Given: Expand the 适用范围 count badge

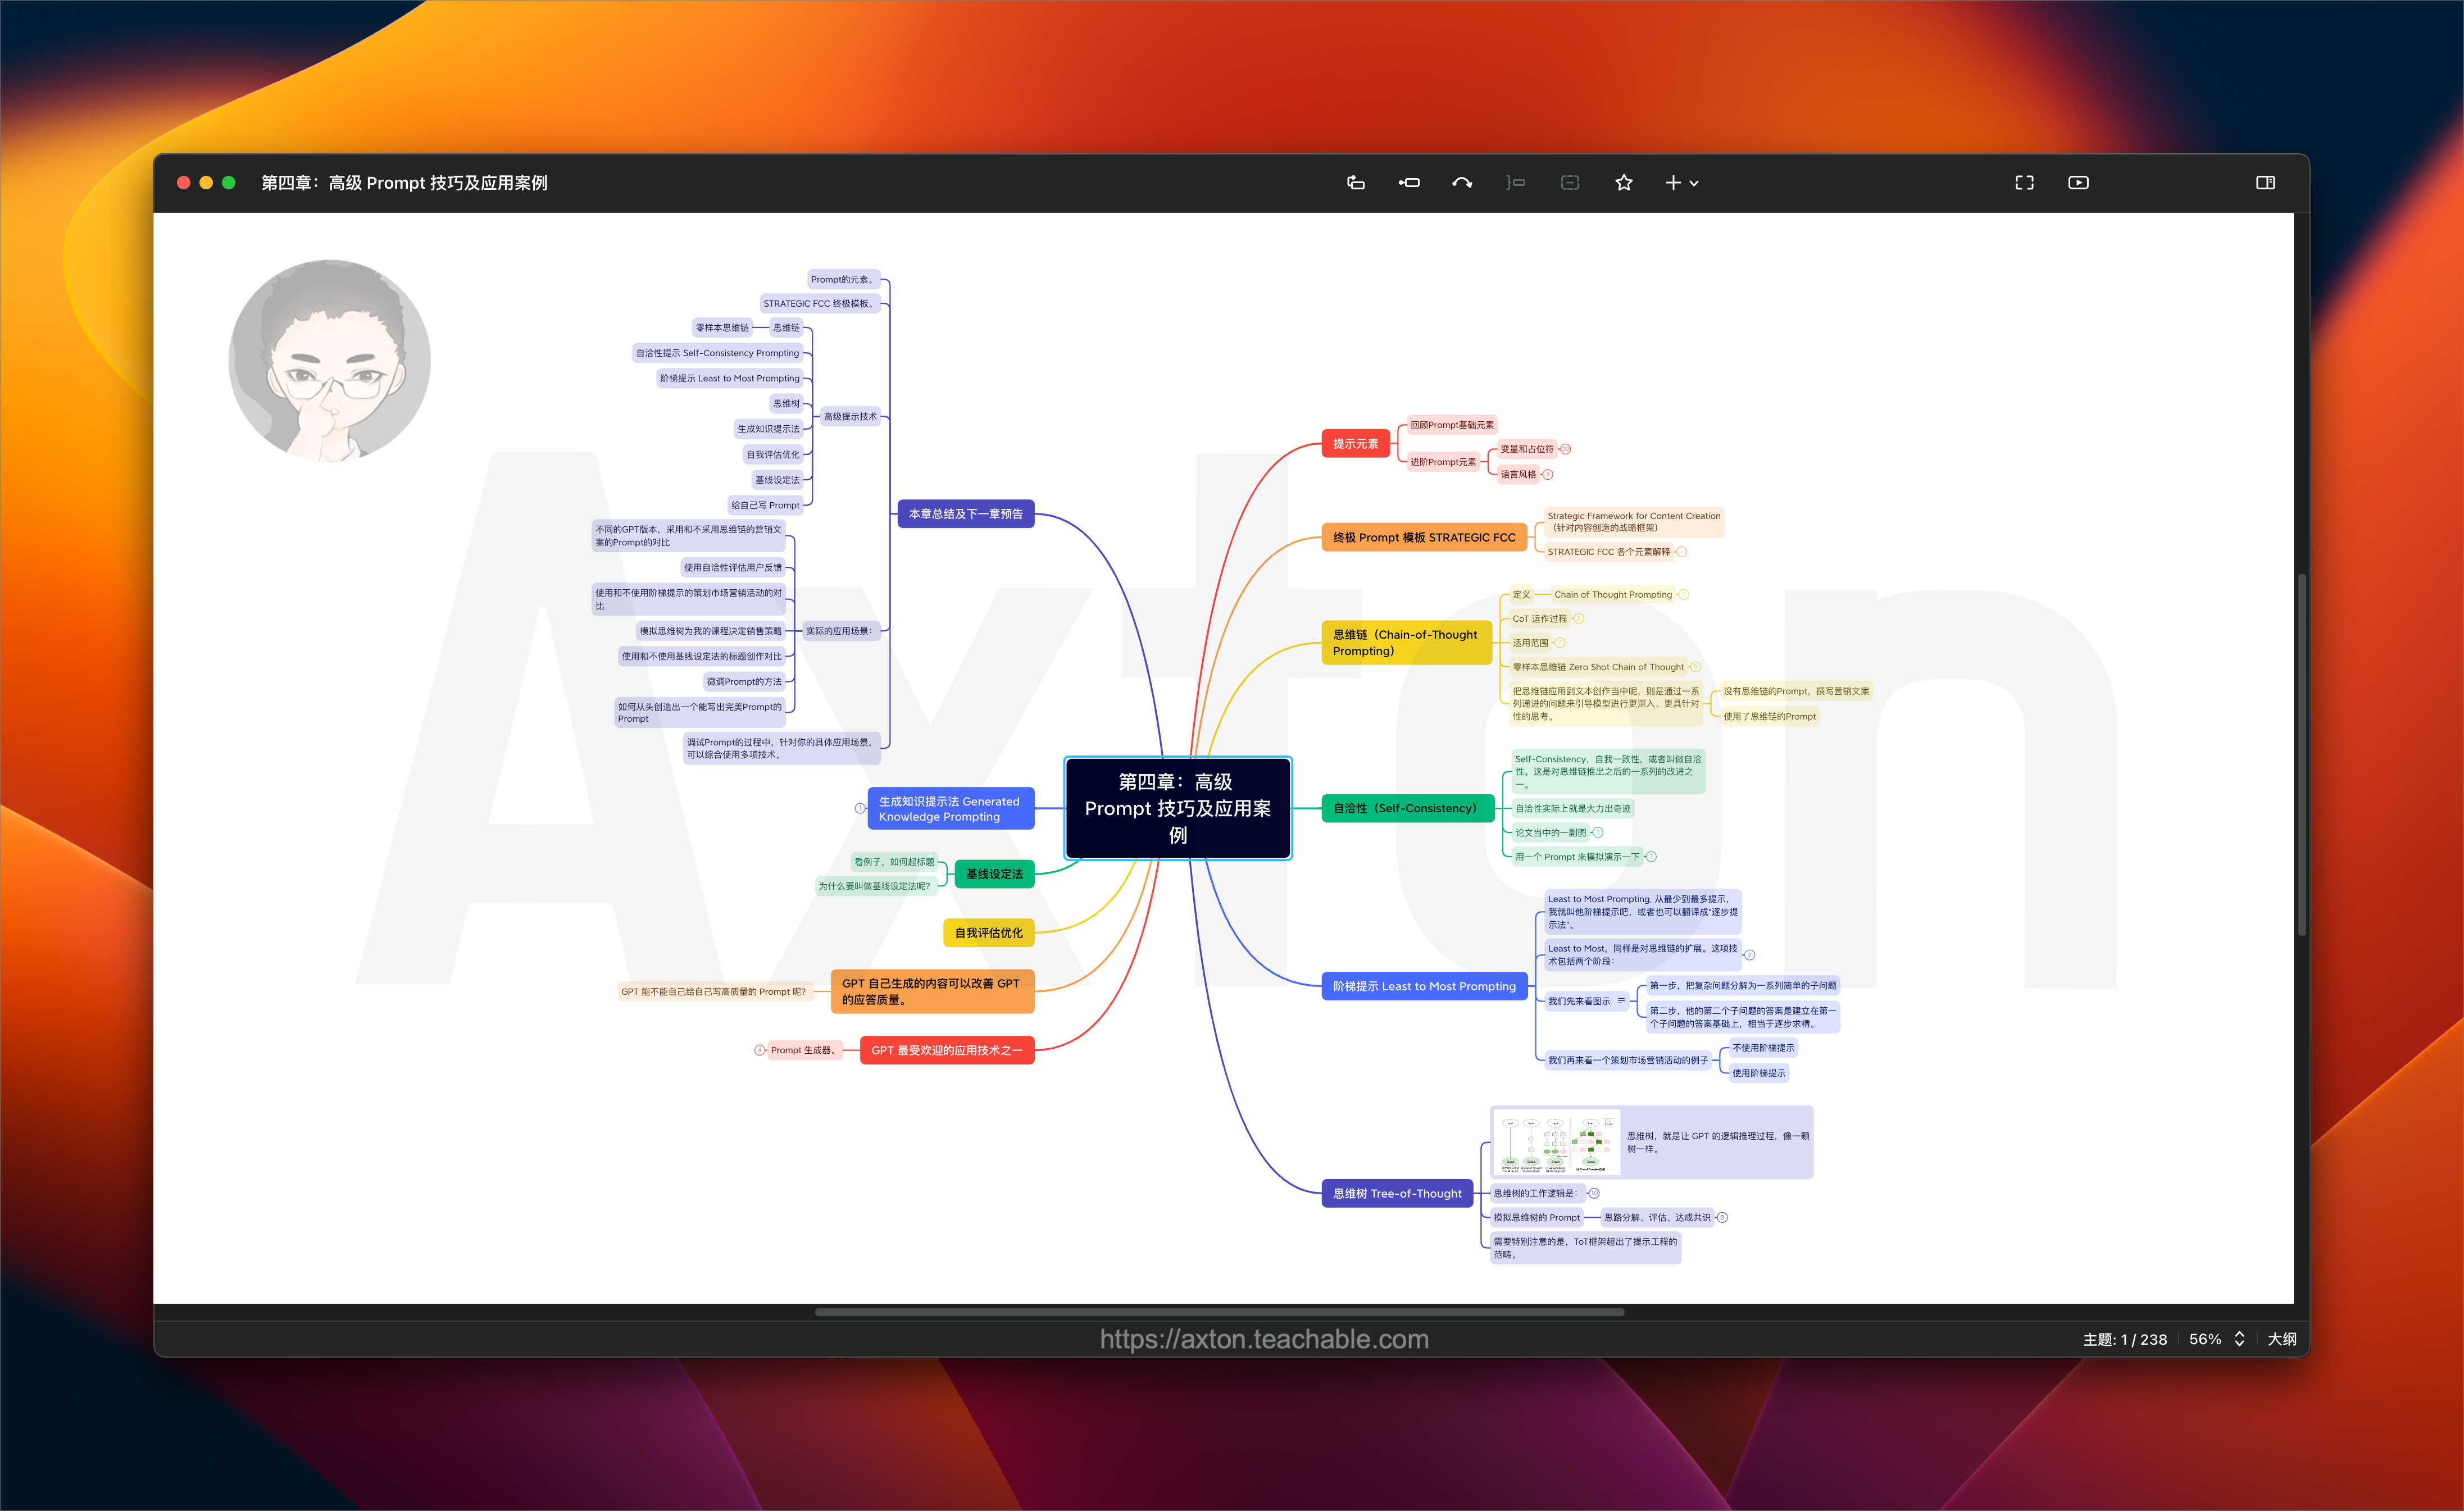Looking at the screenshot, I should (x=1560, y=642).
